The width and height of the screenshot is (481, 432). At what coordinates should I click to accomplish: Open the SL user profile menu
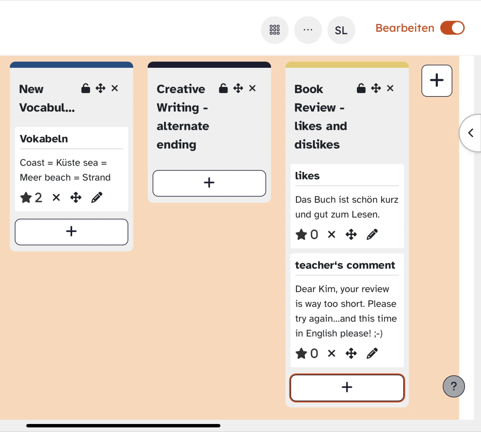(x=341, y=30)
